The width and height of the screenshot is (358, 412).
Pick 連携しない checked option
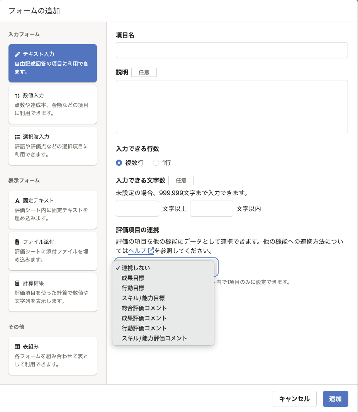pos(136,268)
